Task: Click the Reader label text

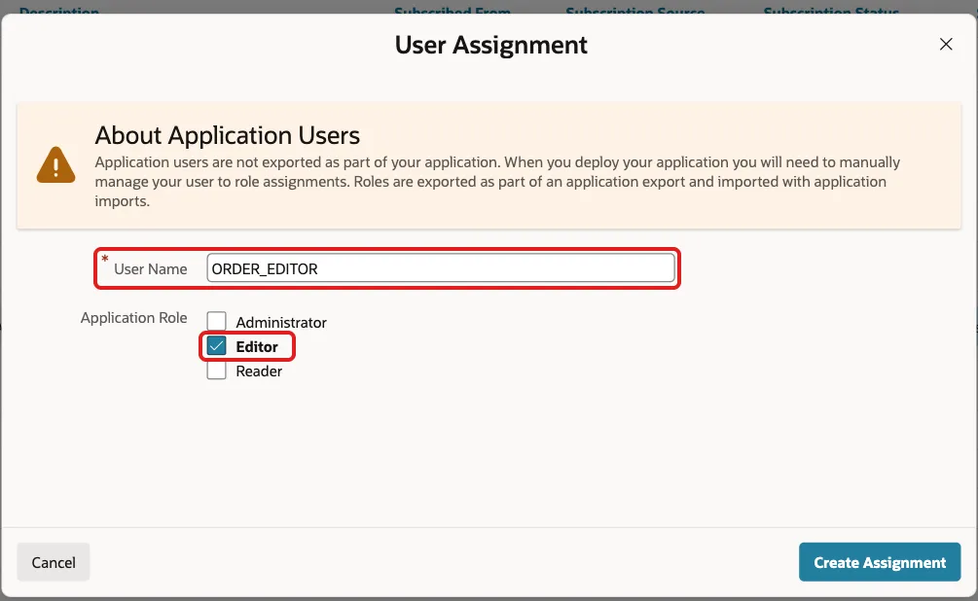Action: point(259,371)
